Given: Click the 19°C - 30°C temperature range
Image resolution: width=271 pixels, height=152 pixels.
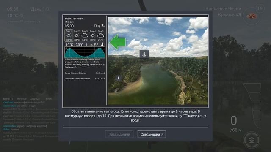Looking at the screenshot, I should tap(75, 45).
